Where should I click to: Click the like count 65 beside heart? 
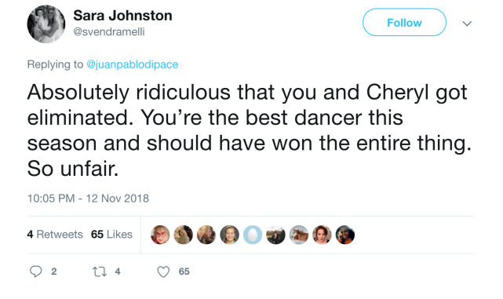point(184,272)
